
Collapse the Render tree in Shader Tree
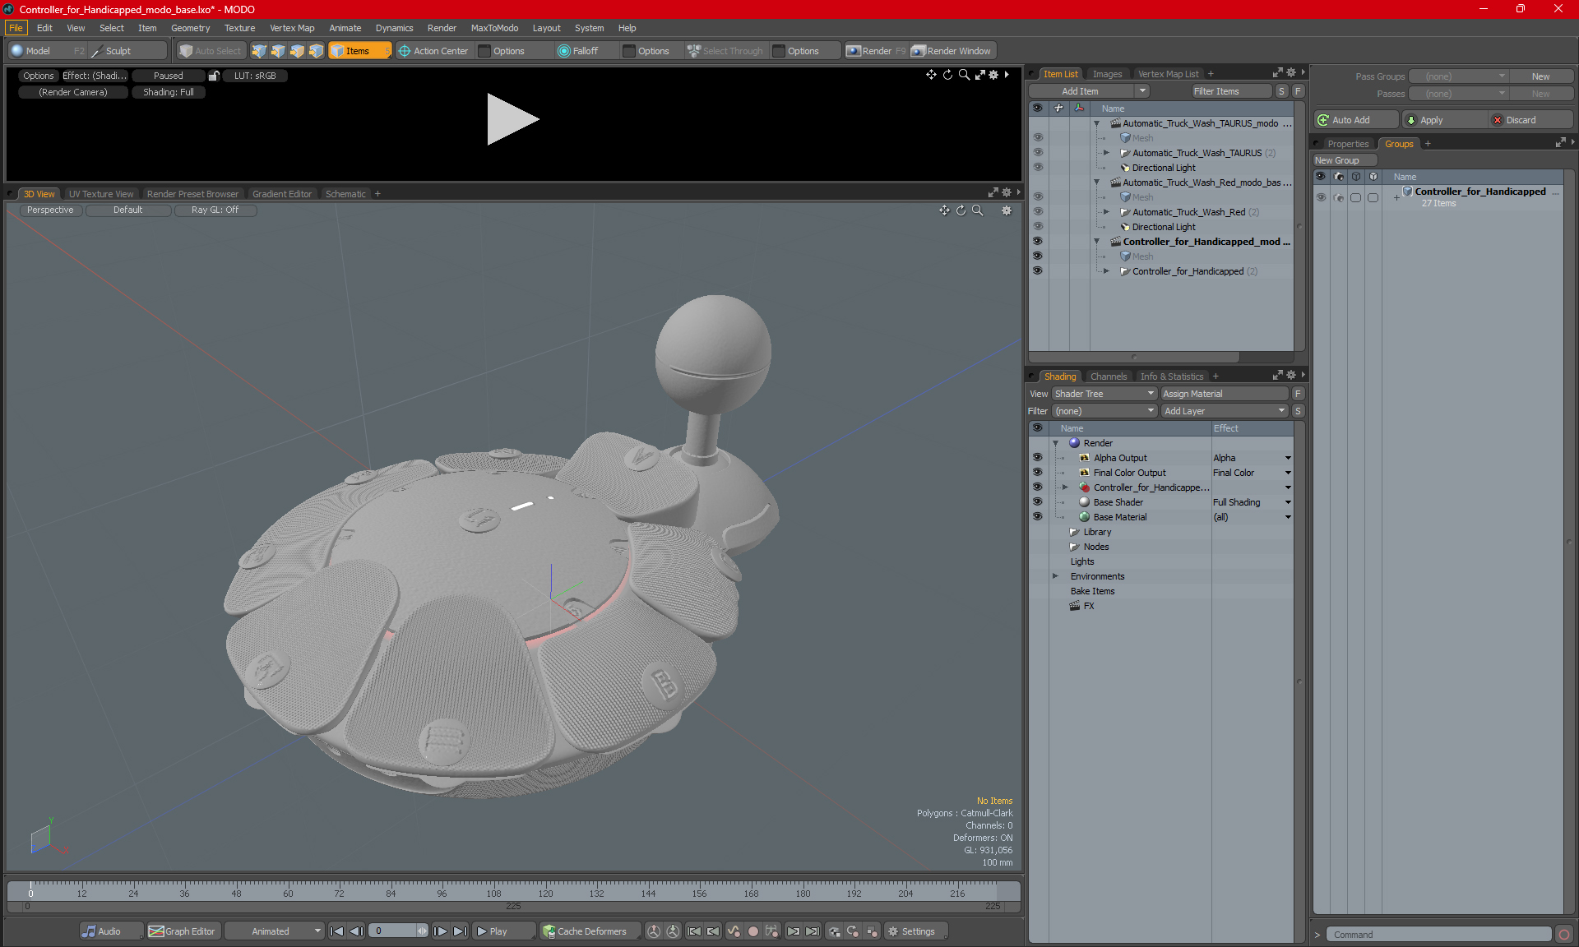click(x=1055, y=443)
